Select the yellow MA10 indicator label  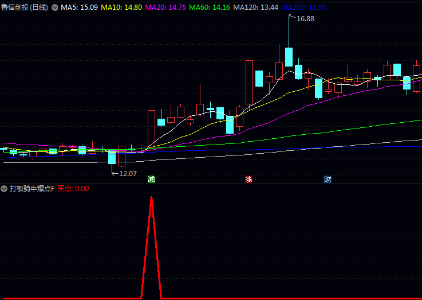121,7
